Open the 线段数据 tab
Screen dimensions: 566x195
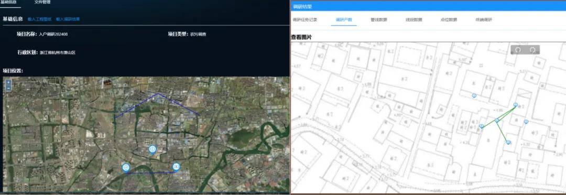pyautogui.click(x=413, y=20)
